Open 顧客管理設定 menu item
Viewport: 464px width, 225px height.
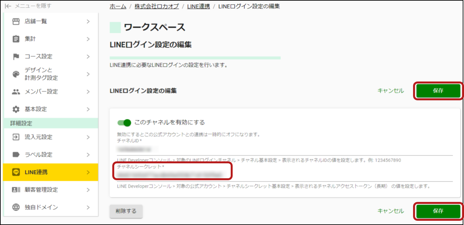point(51,190)
